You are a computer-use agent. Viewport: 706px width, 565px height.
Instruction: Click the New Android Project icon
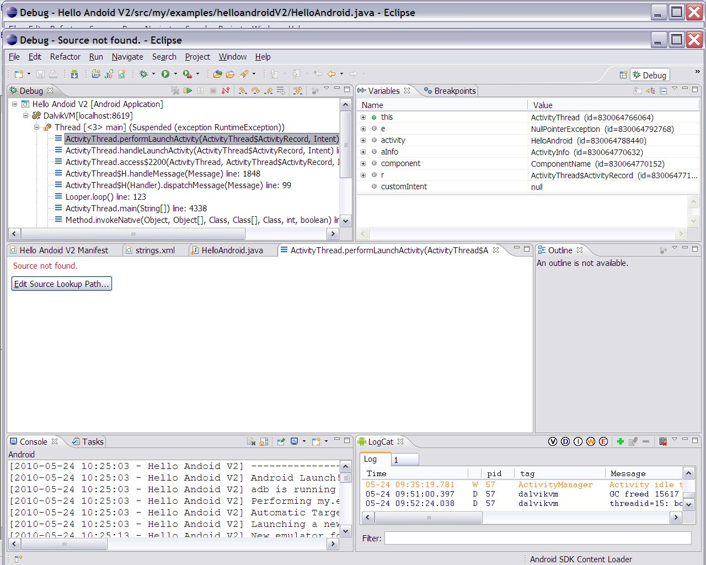tap(96, 74)
